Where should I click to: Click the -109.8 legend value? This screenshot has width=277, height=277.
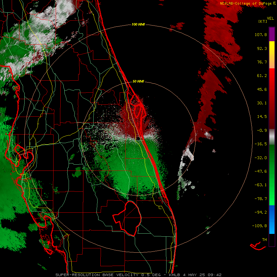point(259,226)
